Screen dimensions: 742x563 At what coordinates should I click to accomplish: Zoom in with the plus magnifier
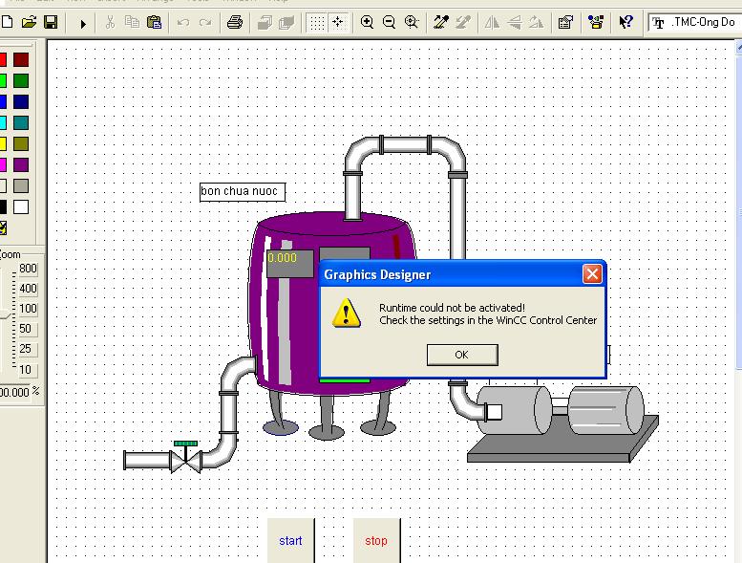(x=367, y=22)
